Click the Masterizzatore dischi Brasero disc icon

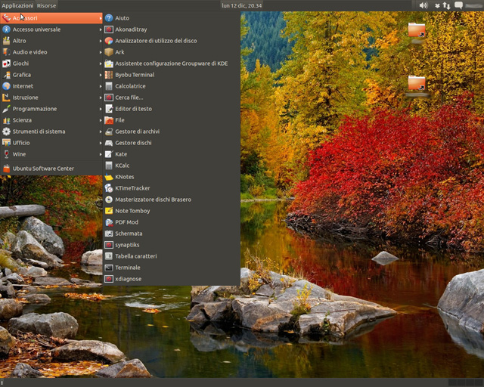pos(109,200)
